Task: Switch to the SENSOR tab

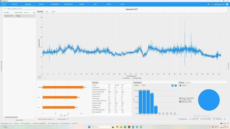Action: pos(82,4)
